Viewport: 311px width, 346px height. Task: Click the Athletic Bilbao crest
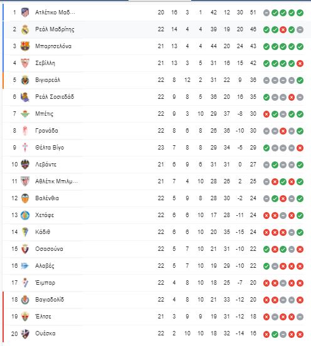(25, 181)
